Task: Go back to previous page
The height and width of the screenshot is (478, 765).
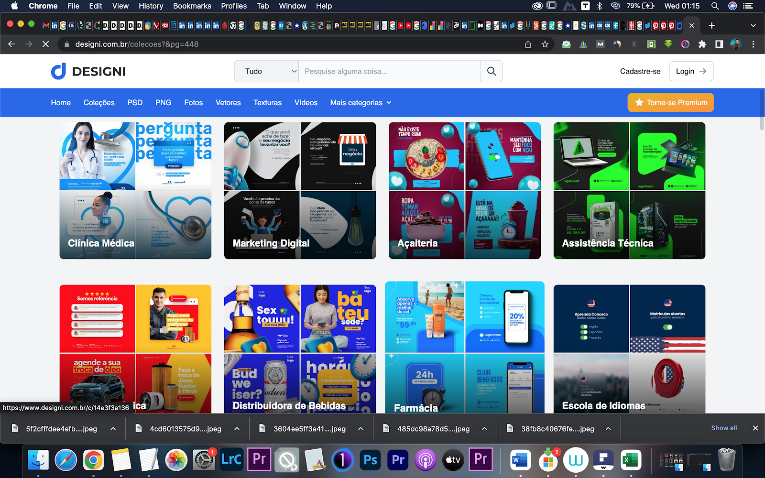Action: (12, 44)
